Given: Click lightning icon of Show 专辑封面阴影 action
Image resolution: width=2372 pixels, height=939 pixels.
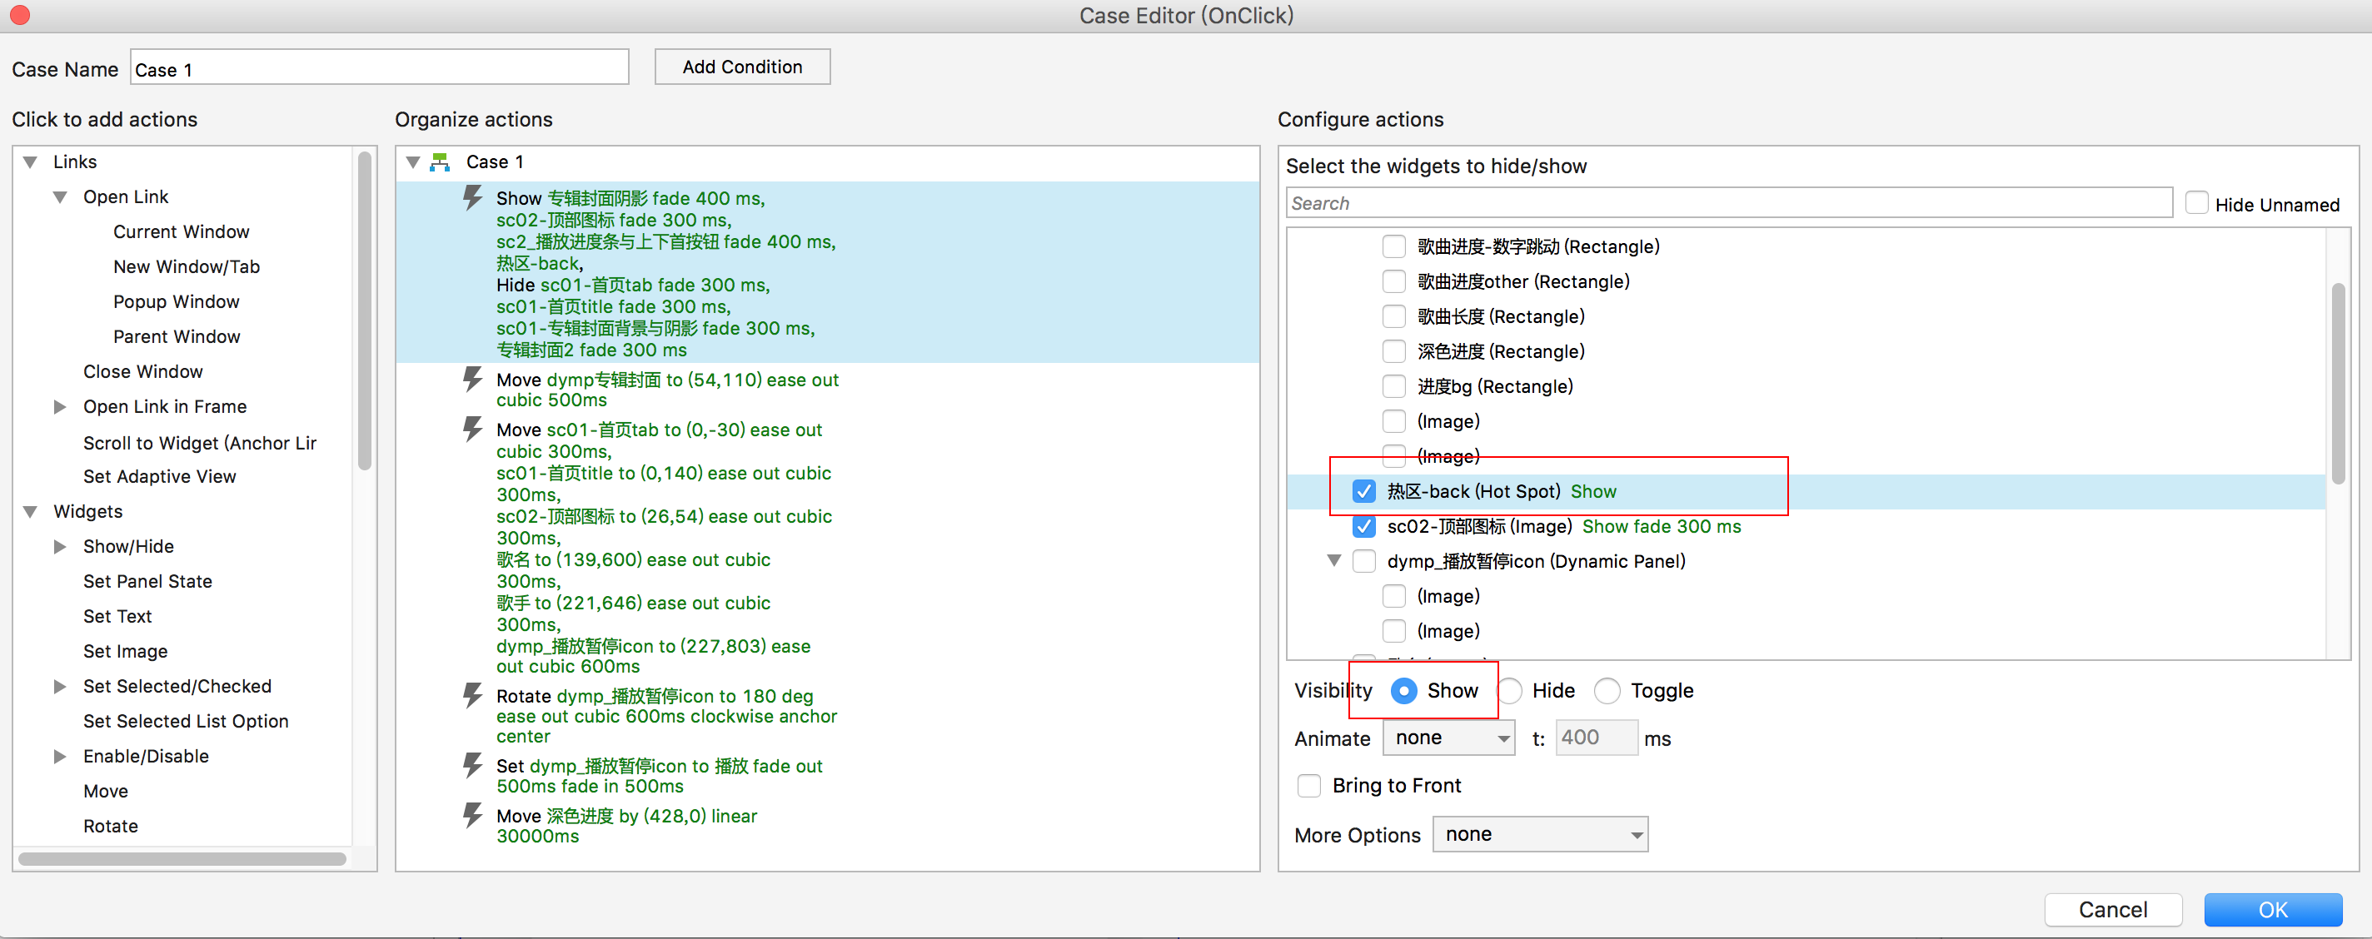Looking at the screenshot, I should point(472,198).
